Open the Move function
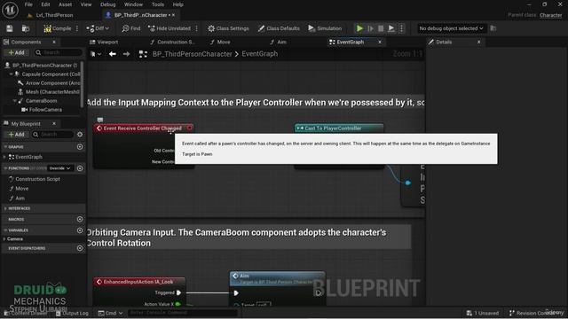This screenshot has width=568, height=319. [21, 189]
